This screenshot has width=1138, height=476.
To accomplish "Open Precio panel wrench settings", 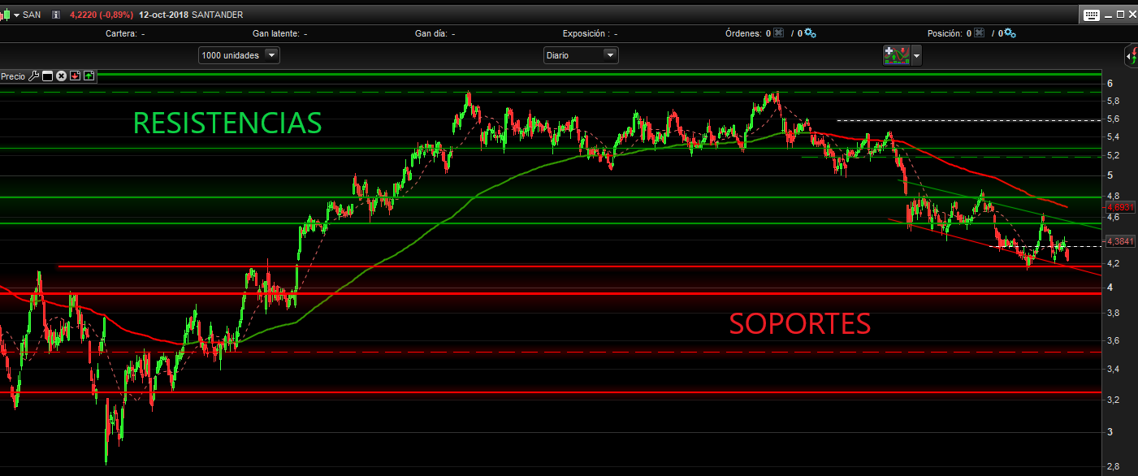I will click(x=33, y=76).
